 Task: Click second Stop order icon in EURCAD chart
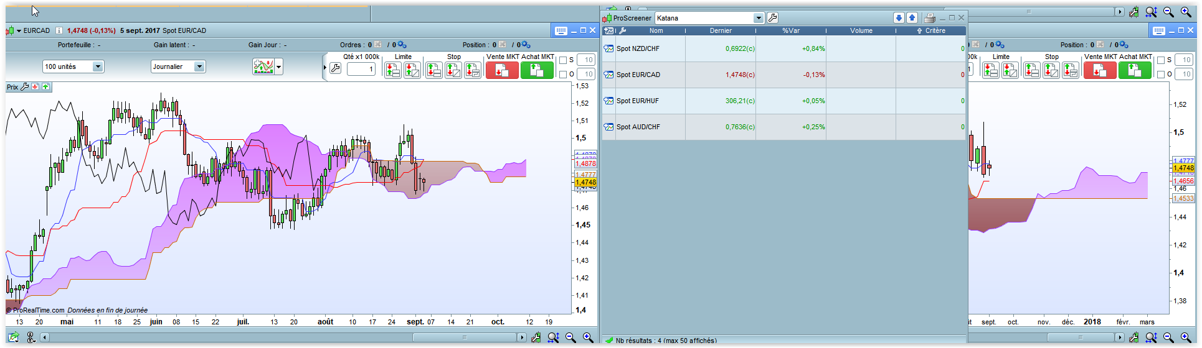click(453, 70)
